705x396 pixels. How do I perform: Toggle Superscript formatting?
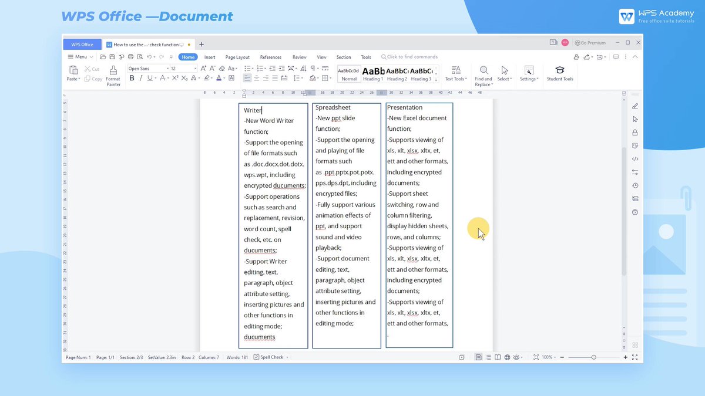175,78
